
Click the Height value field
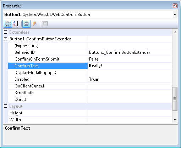[x=130, y=113]
